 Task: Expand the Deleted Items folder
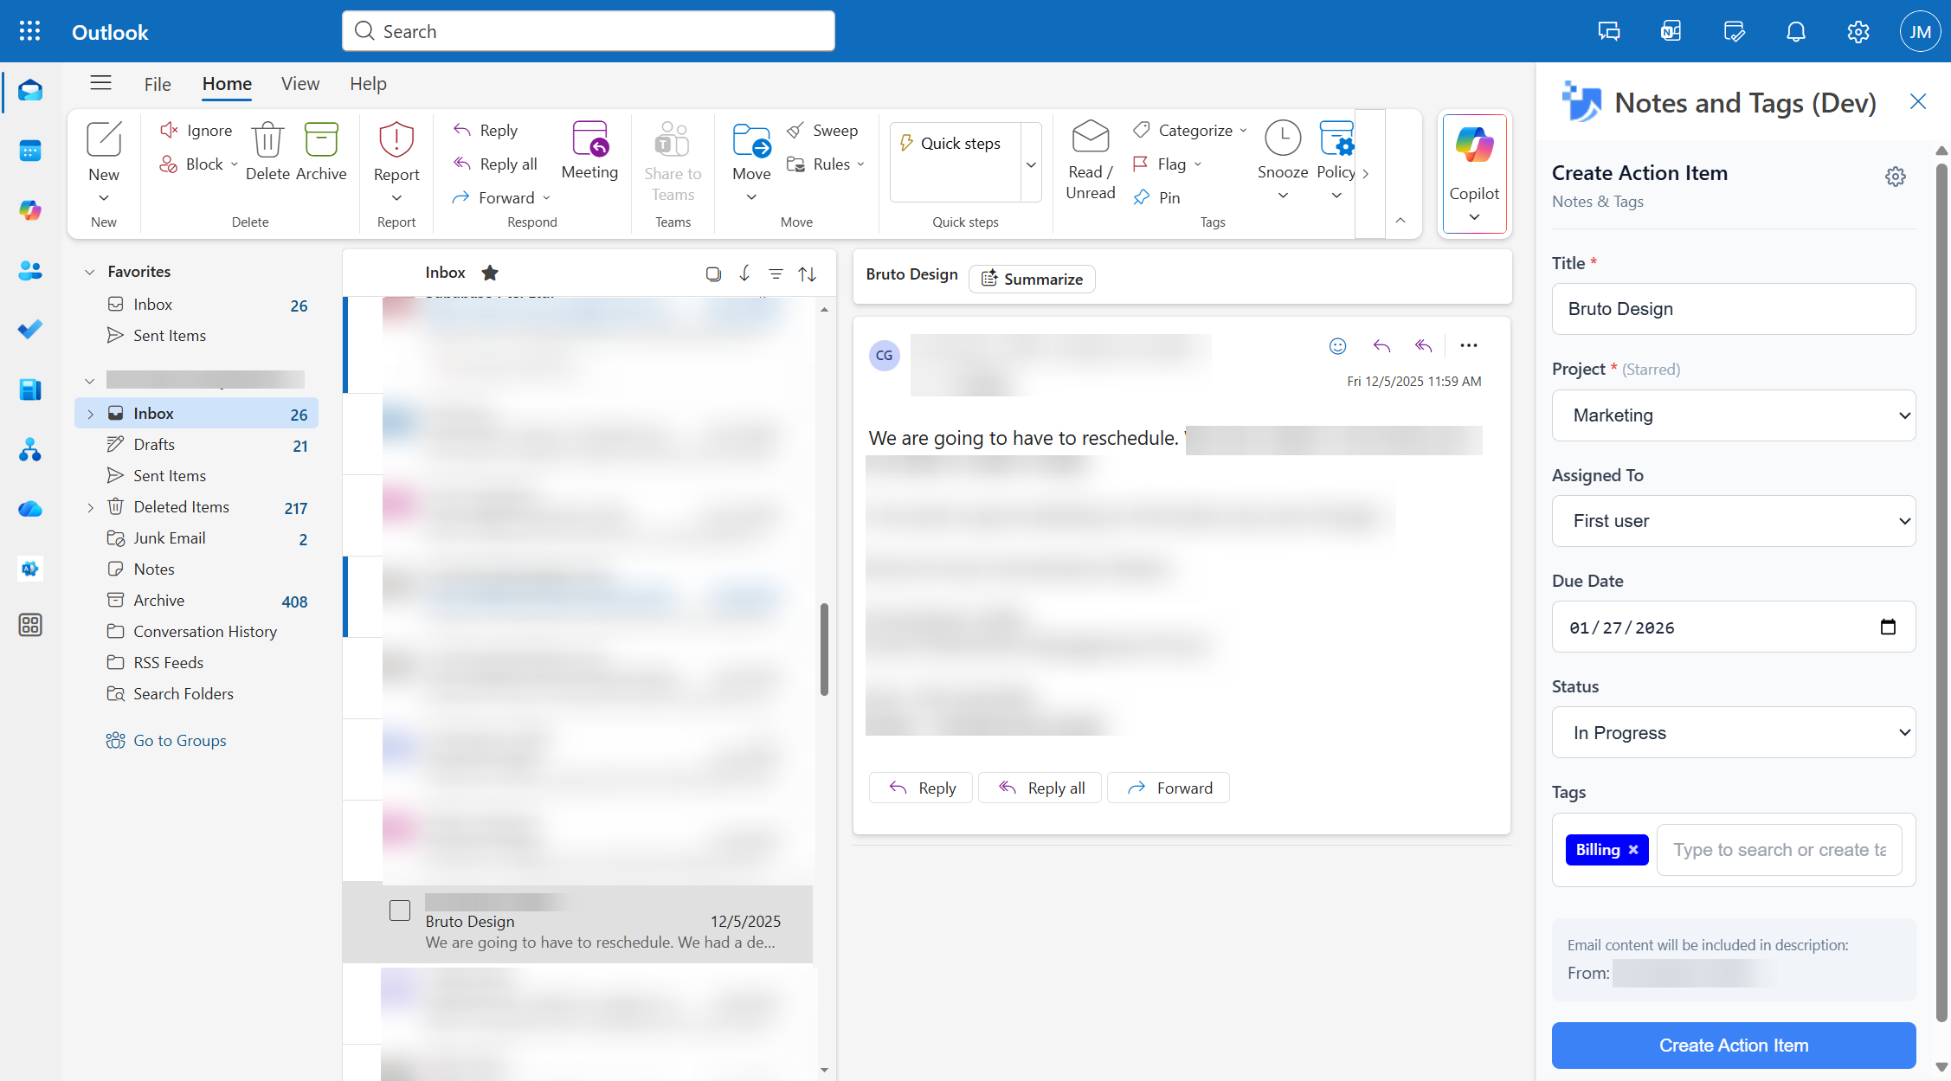point(91,506)
